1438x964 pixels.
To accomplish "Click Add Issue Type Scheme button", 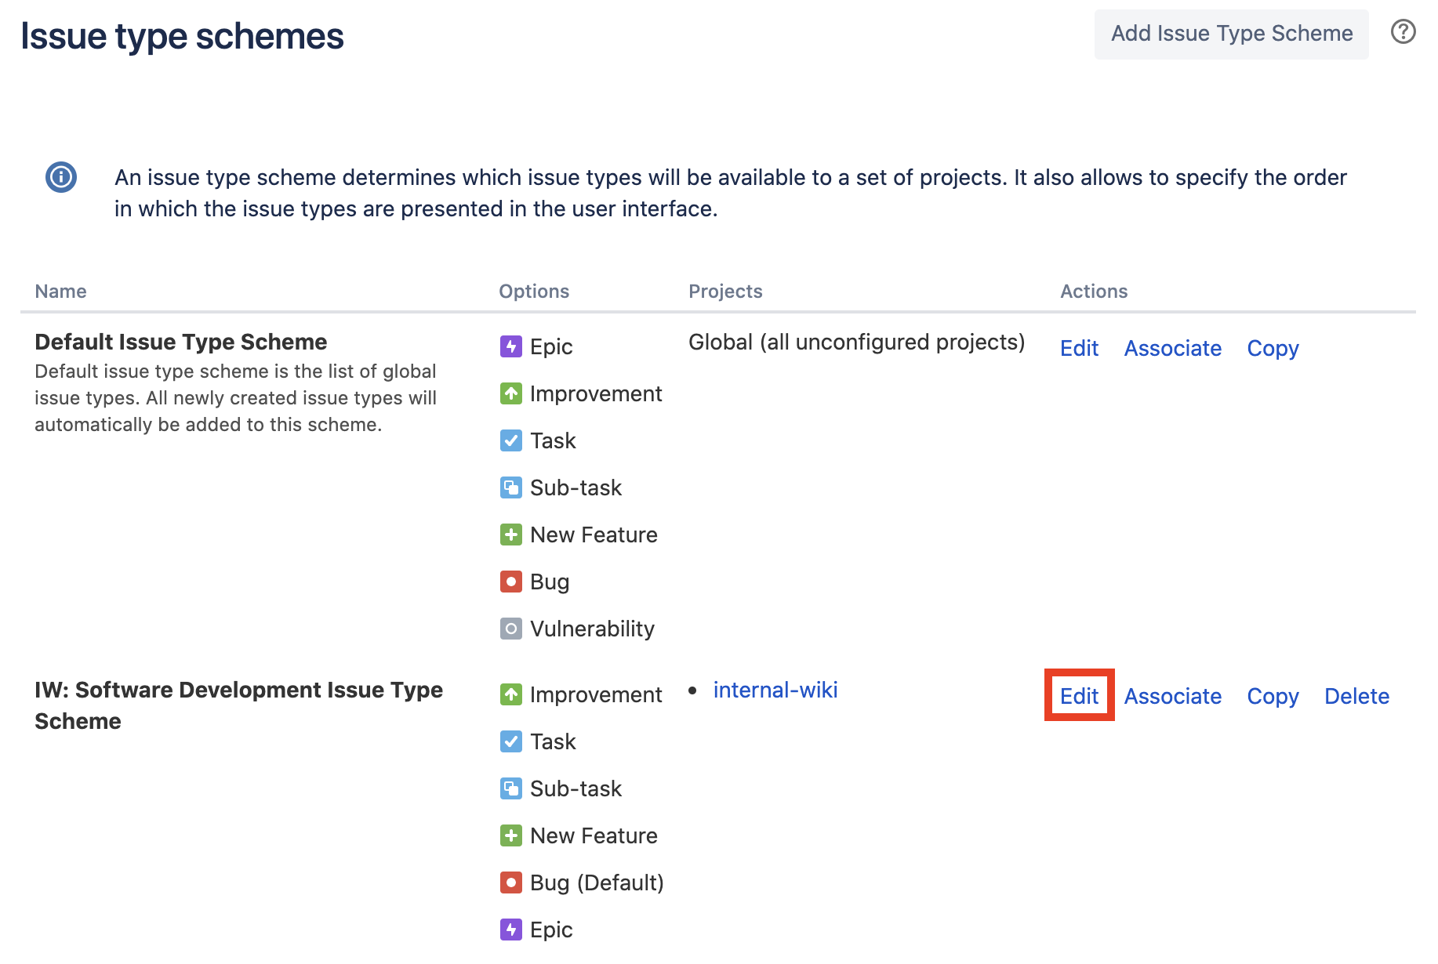I will tap(1232, 34).
